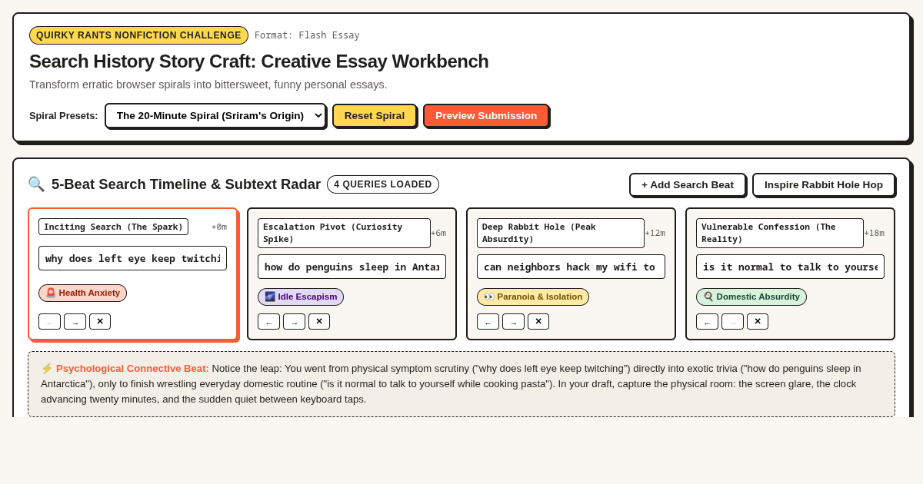
Task: Move the Vulnerable Confession card left
Action: pyautogui.click(x=707, y=322)
